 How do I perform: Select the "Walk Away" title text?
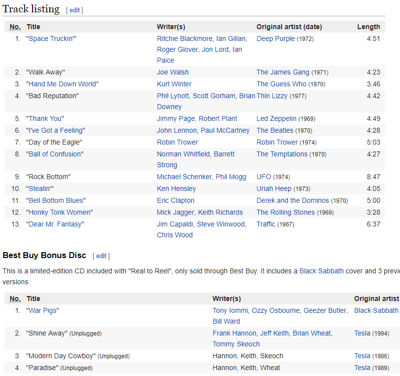[45, 72]
